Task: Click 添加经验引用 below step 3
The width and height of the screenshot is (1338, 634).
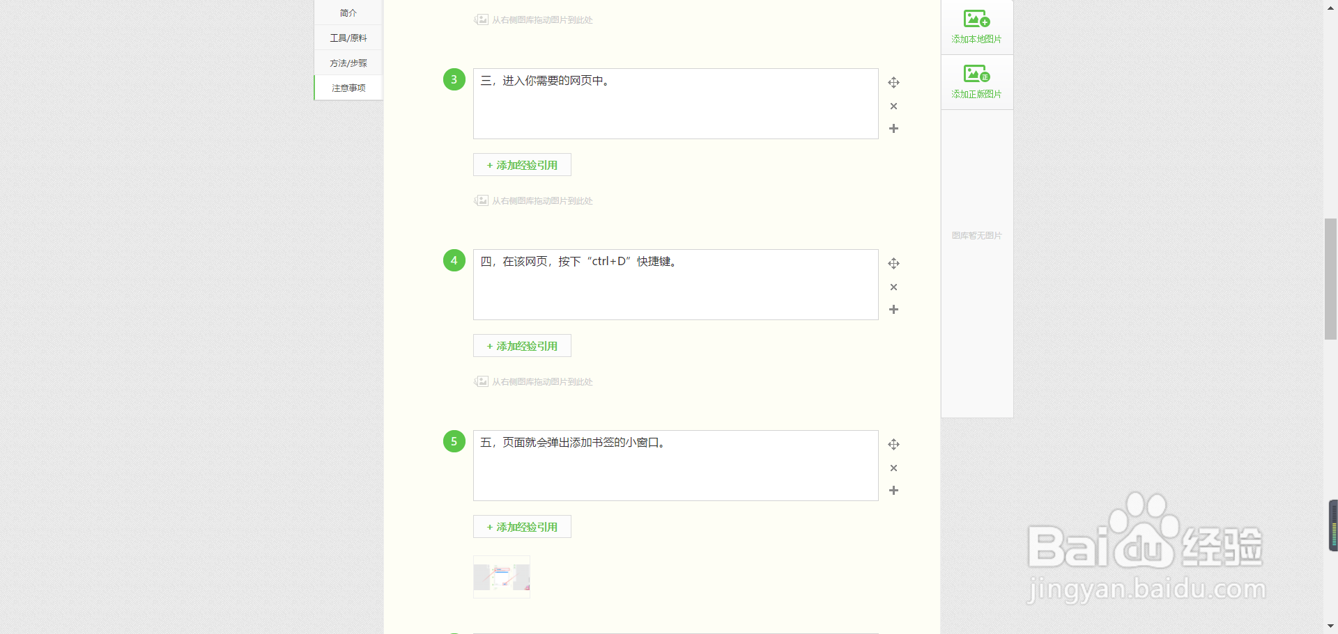Action: pos(521,165)
